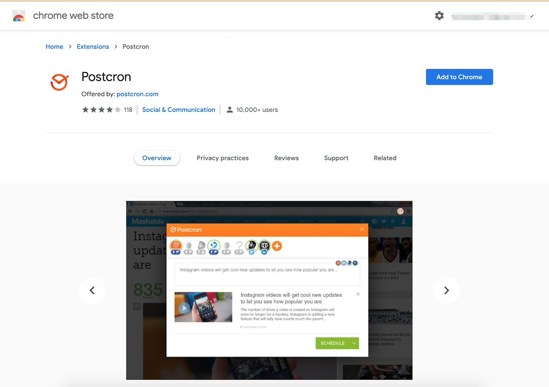
Task: Open the account dropdown arrow in header
Action: click(x=532, y=16)
